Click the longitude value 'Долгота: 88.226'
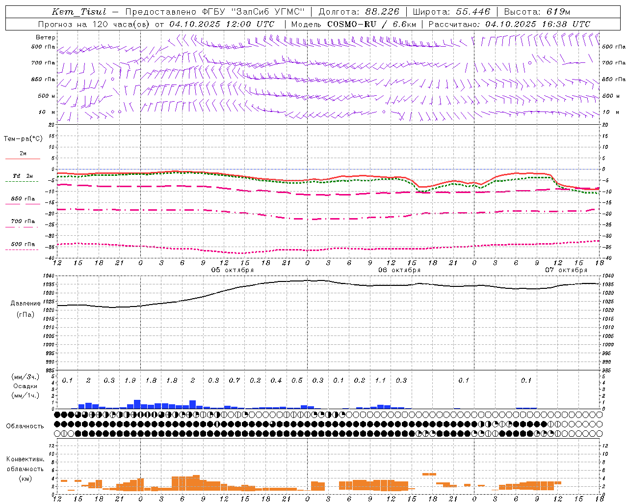628x503 pixels. (359, 12)
